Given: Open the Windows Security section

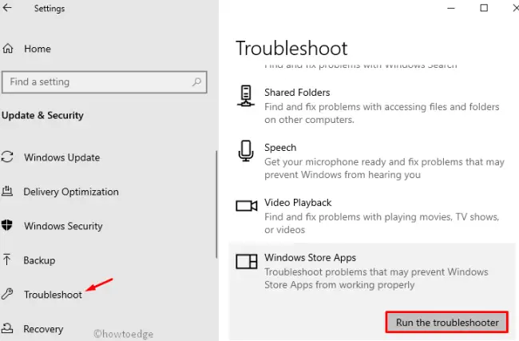Looking at the screenshot, I should point(63,226).
